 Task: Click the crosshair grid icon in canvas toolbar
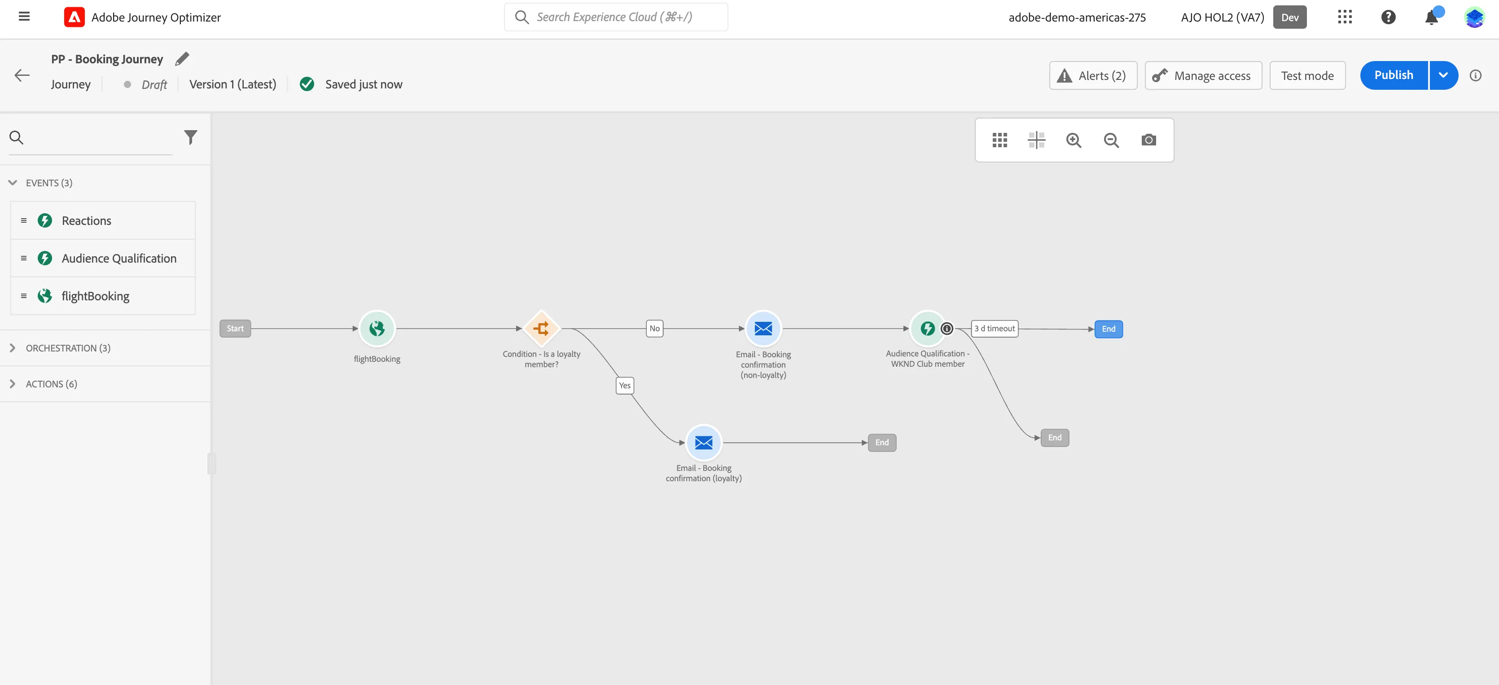coord(1036,140)
